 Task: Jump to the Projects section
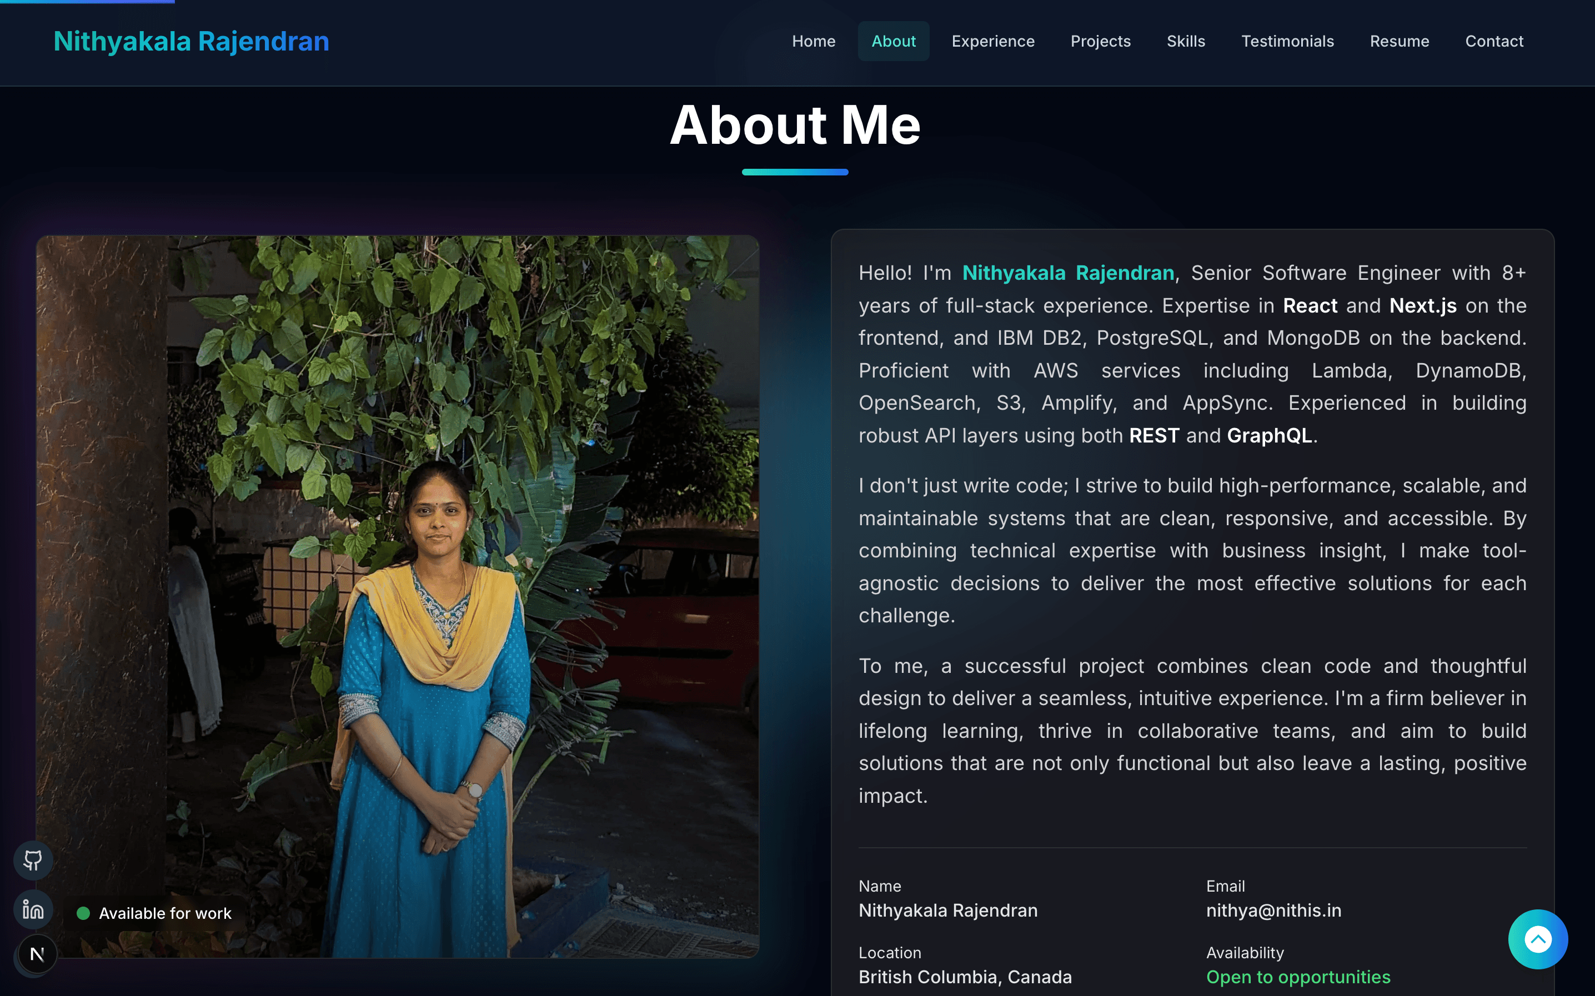(1100, 41)
